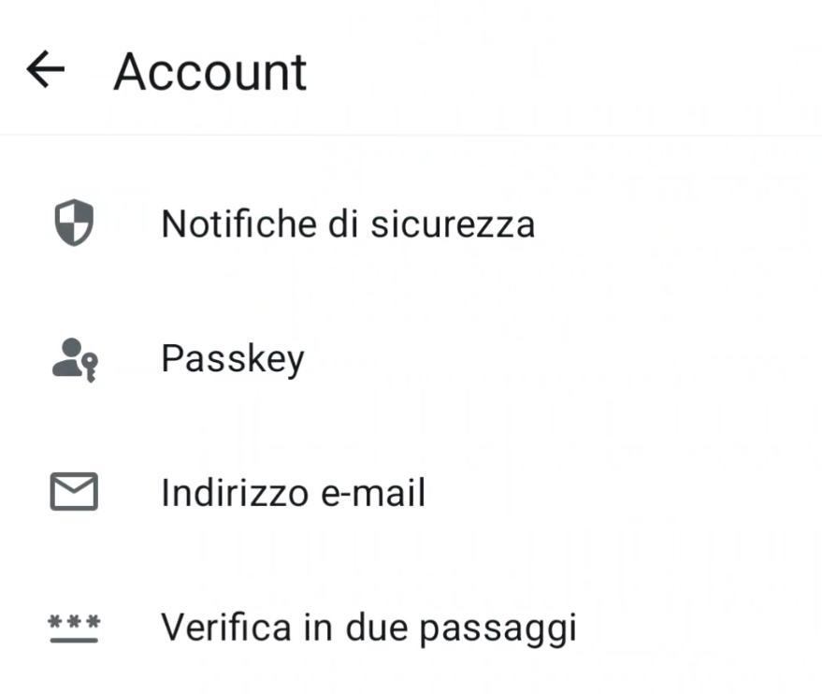Click the envelope e-mail icon
The width and height of the screenshot is (822, 694).
(74, 493)
